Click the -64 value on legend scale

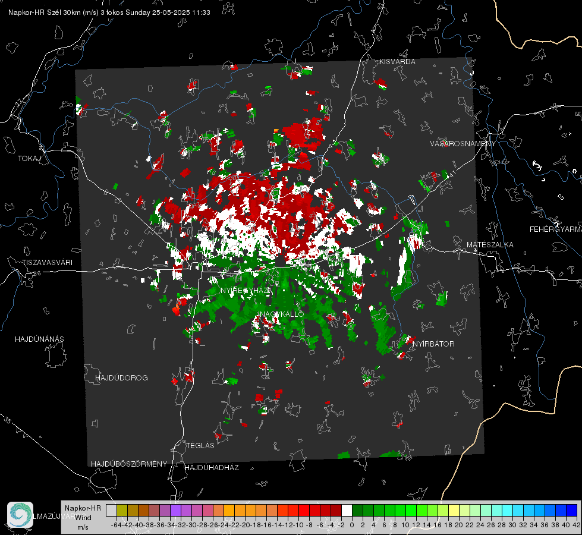pyautogui.click(x=117, y=525)
